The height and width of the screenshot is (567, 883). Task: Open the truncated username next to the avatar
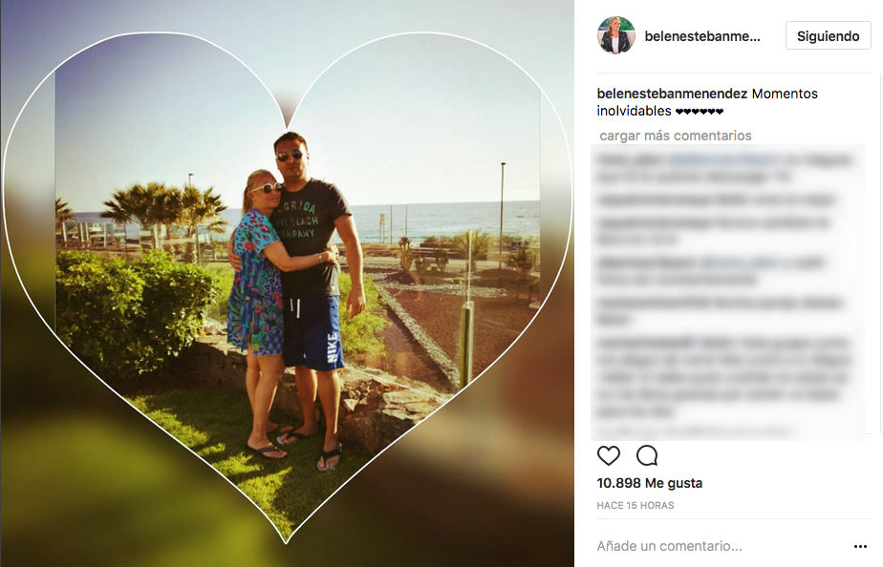click(x=702, y=36)
